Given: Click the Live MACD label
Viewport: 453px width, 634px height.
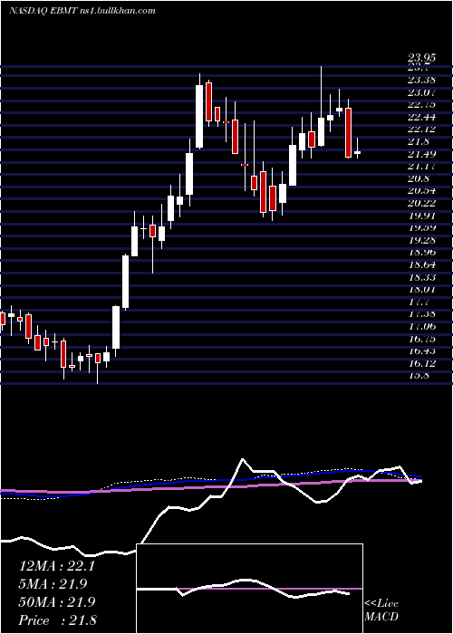Looking at the screenshot, I should point(381,610).
